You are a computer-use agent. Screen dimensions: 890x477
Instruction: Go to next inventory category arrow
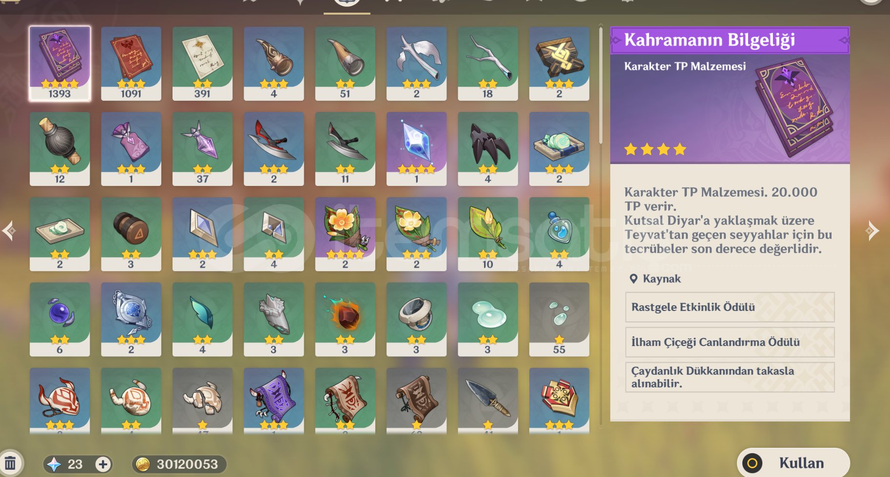click(872, 230)
